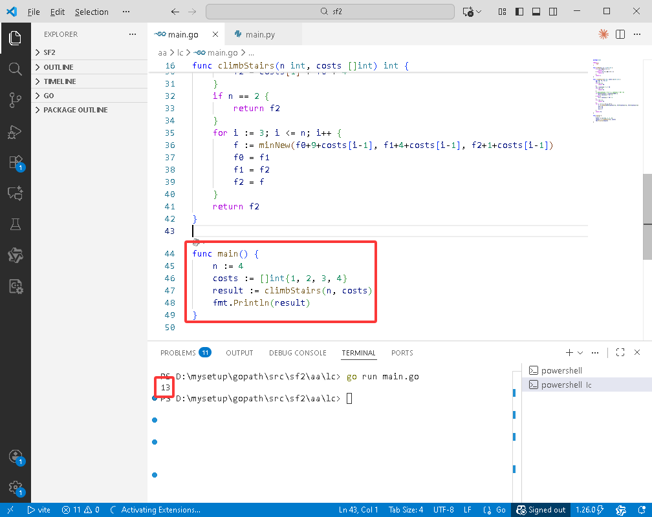Switch to the PORTS tab

pyautogui.click(x=402, y=353)
